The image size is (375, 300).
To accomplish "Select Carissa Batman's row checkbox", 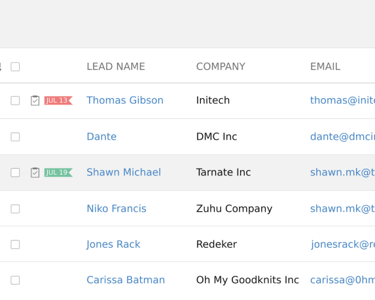I will coord(15,280).
